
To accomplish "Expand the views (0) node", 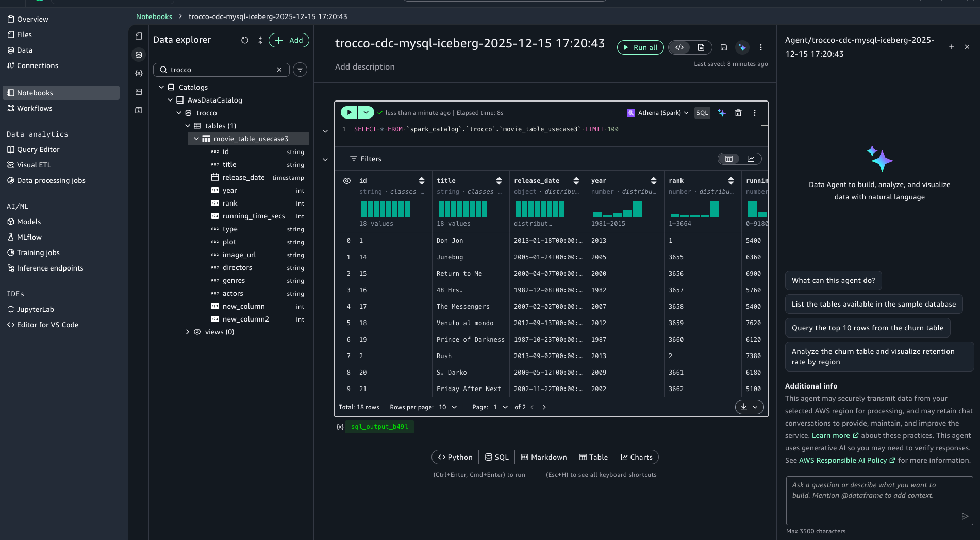I will (x=188, y=332).
